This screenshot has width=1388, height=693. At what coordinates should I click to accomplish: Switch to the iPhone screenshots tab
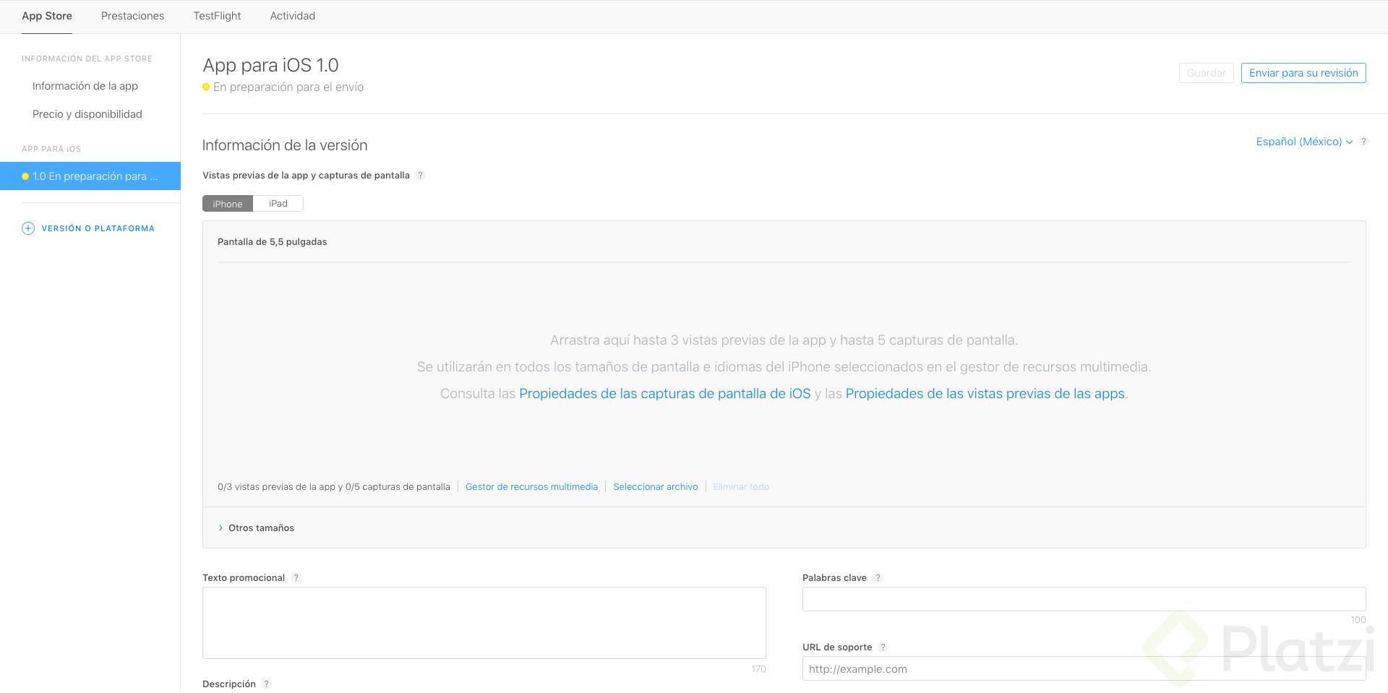pyautogui.click(x=228, y=204)
